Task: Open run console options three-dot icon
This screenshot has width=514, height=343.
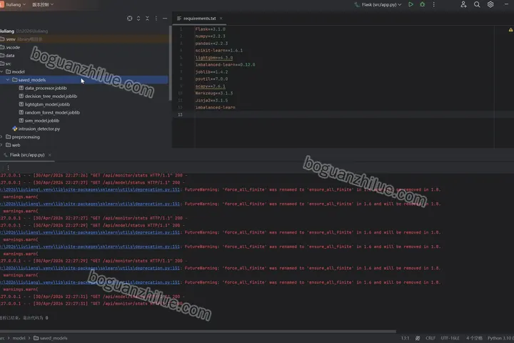Action: (x=8, y=167)
